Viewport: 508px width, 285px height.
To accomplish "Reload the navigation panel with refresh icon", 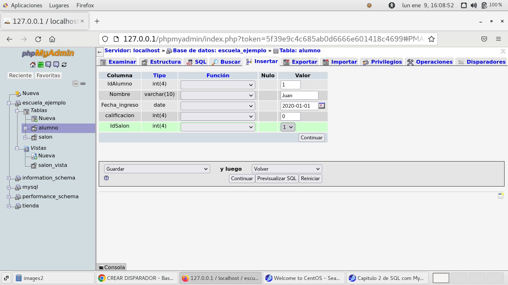I will click(x=64, y=65).
